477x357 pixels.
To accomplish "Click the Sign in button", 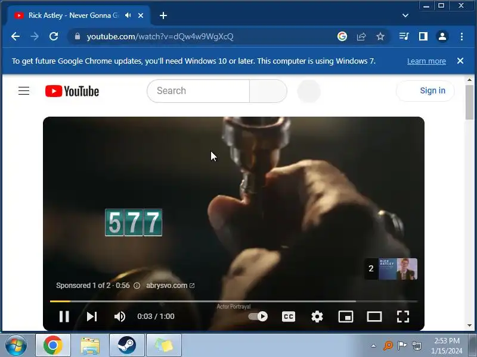I will coord(426,91).
